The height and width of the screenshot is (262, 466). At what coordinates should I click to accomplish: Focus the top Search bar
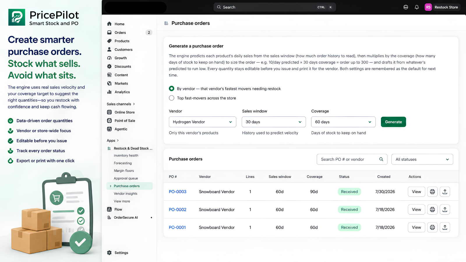[x=275, y=7]
